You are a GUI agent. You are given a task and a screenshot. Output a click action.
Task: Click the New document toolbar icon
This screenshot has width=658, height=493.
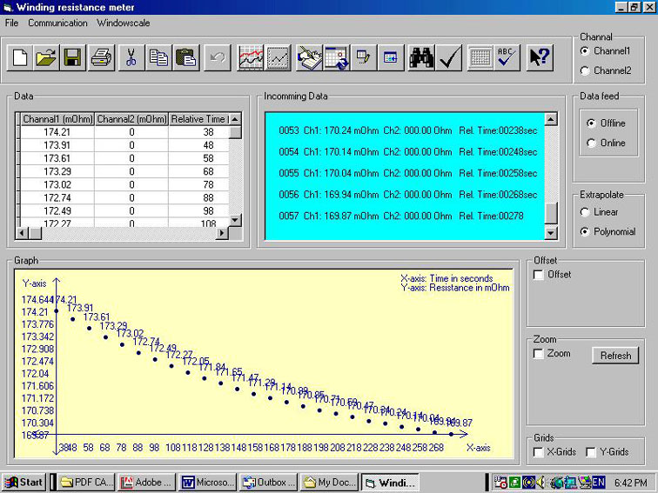coord(20,57)
